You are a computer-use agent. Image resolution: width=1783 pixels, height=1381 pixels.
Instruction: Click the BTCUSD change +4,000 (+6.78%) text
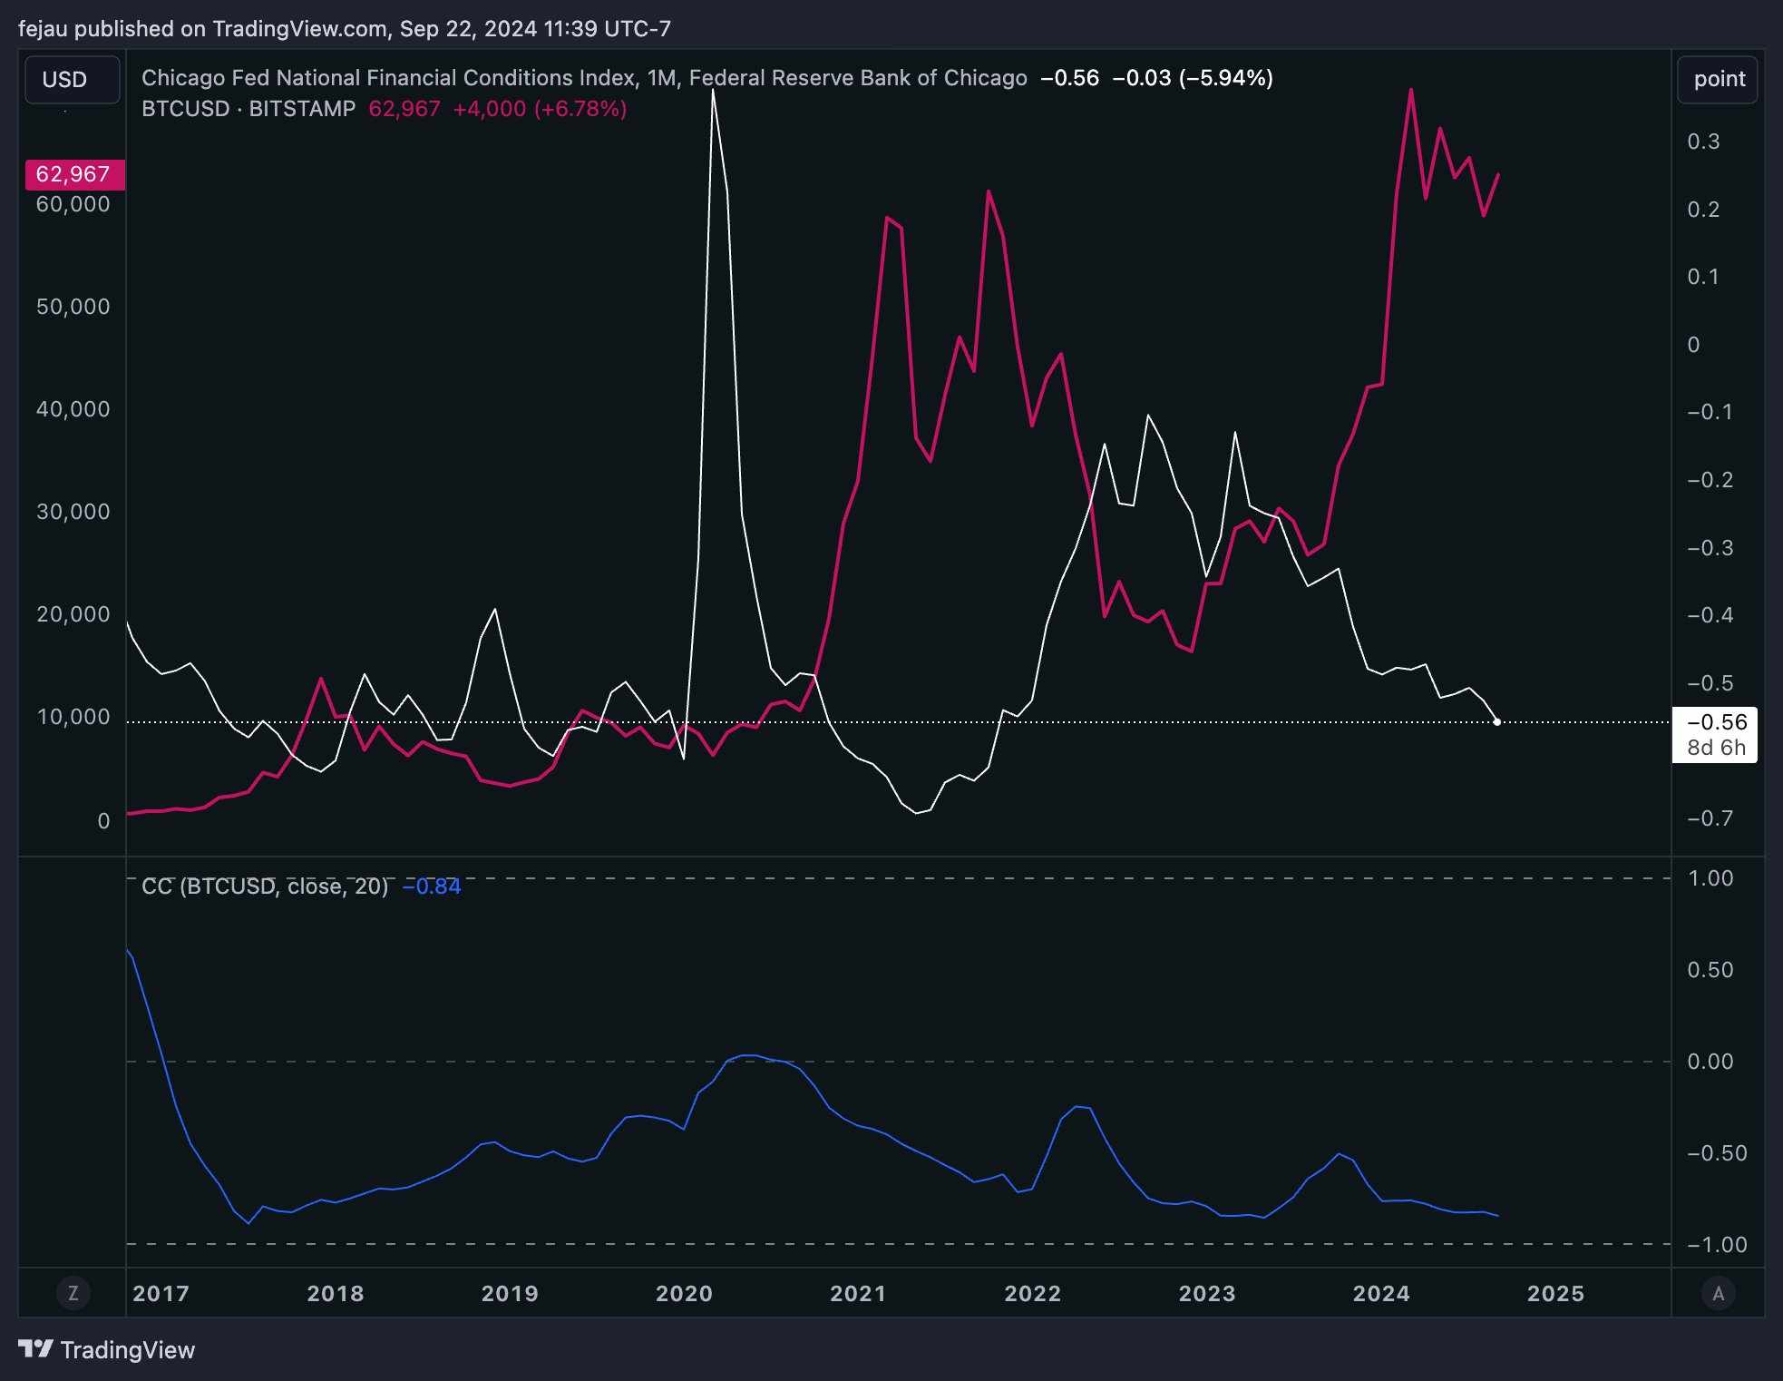pyautogui.click(x=540, y=109)
